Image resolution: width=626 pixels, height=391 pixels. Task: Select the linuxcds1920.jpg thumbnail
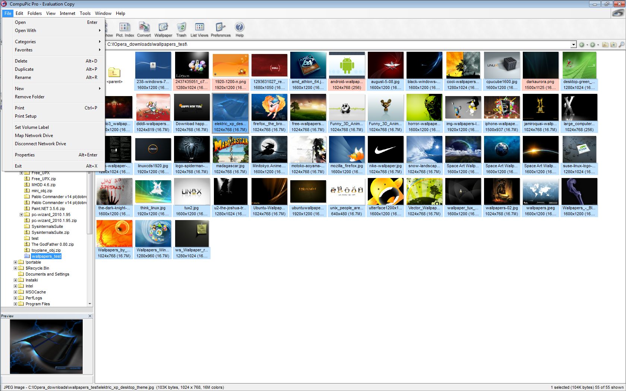pos(153,155)
